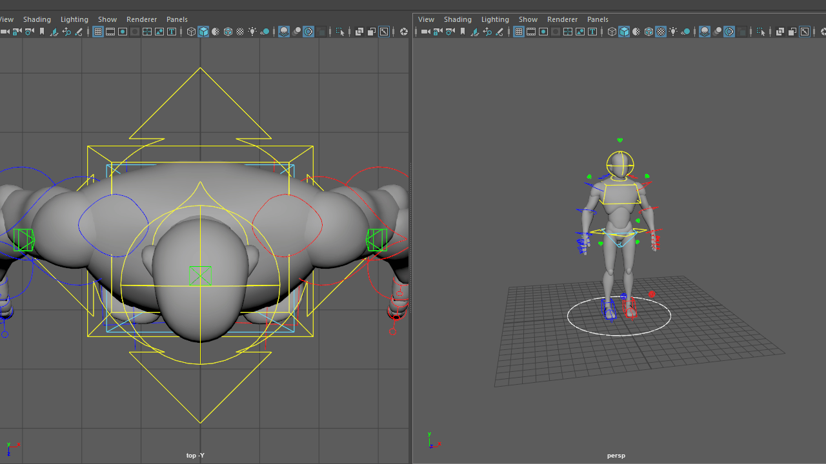Click Wireframe on Shaded in persp toolbar

tap(649, 32)
